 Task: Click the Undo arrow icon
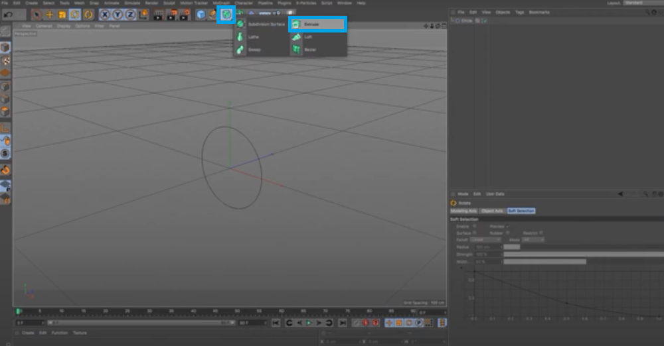pyautogui.click(x=7, y=15)
